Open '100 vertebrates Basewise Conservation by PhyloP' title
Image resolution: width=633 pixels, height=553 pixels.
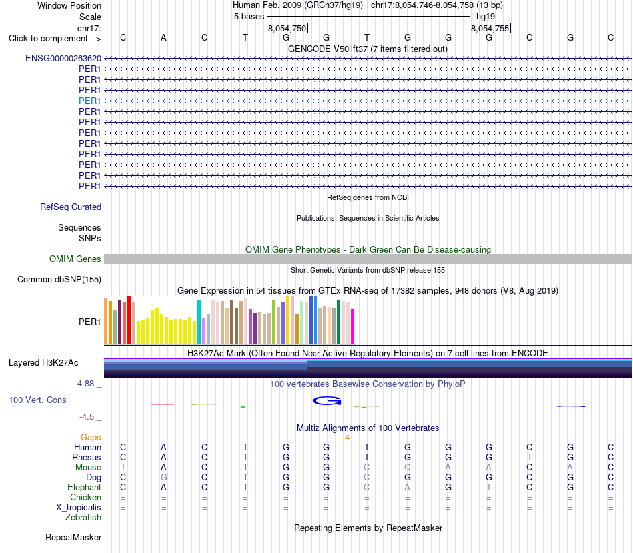coord(368,384)
